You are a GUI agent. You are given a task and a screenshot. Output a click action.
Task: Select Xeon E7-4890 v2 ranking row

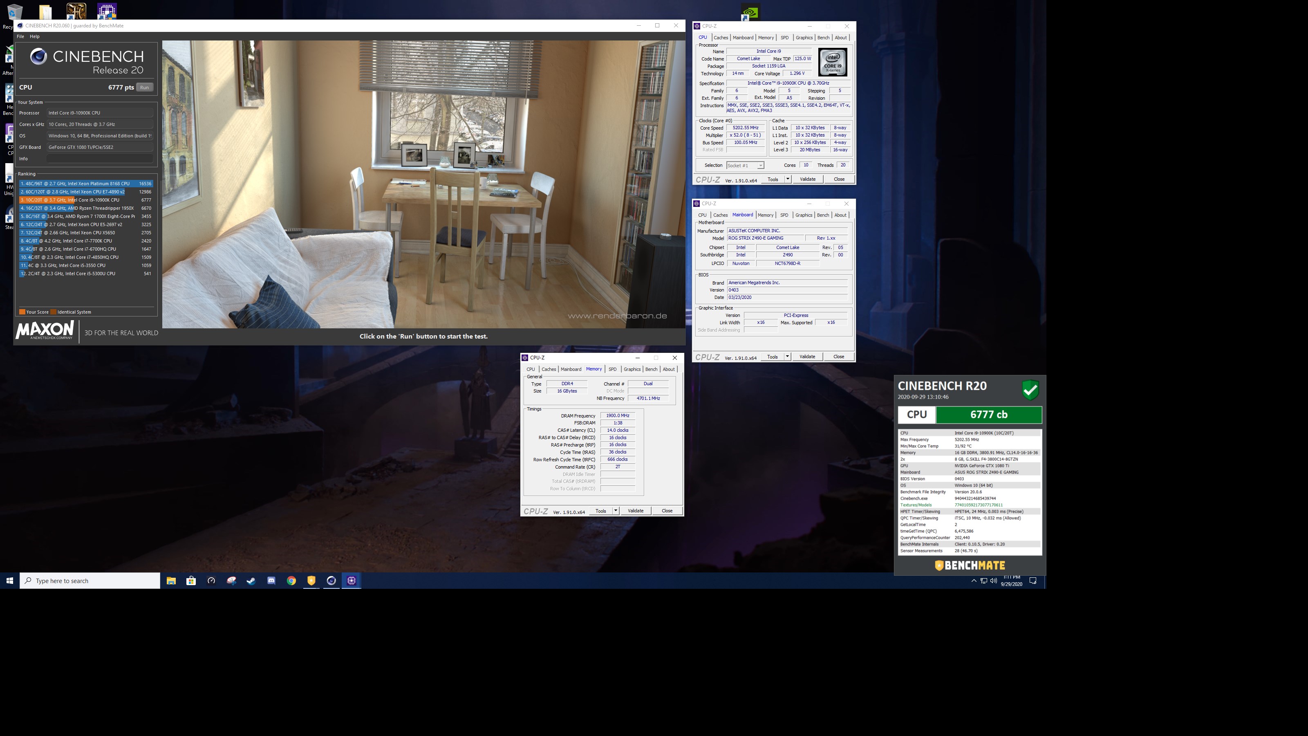coord(86,192)
